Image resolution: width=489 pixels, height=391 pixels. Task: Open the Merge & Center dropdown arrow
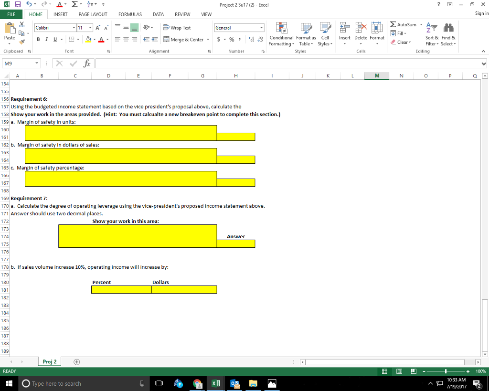(x=208, y=40)
